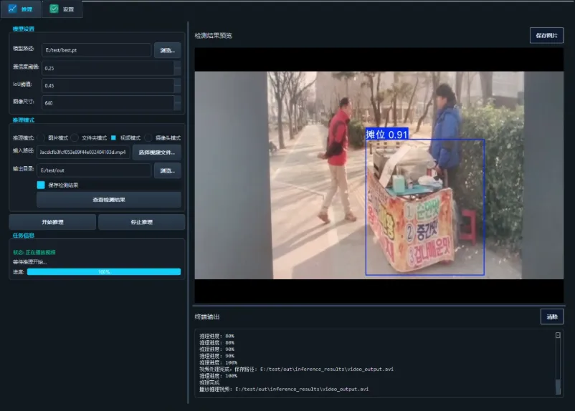Decrease the 置信度阈值 with down arrow
575x411 pixels.
(178, 72)
